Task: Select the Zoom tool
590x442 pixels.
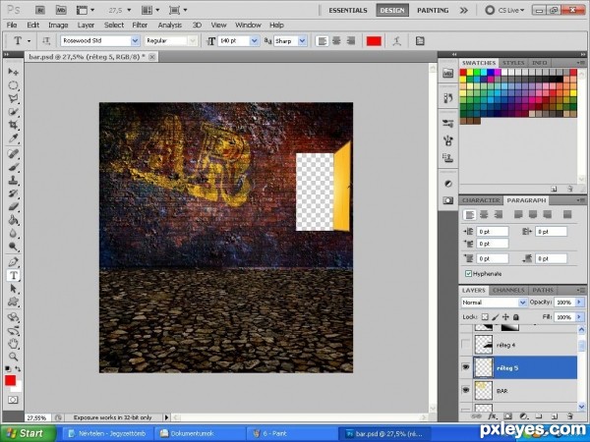Action: tap(13, 356)
